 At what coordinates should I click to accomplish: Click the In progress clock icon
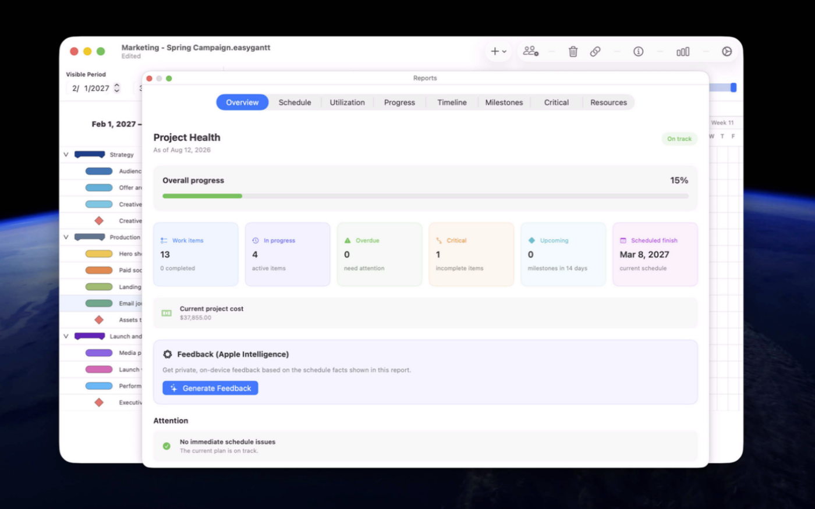[256, 240]
